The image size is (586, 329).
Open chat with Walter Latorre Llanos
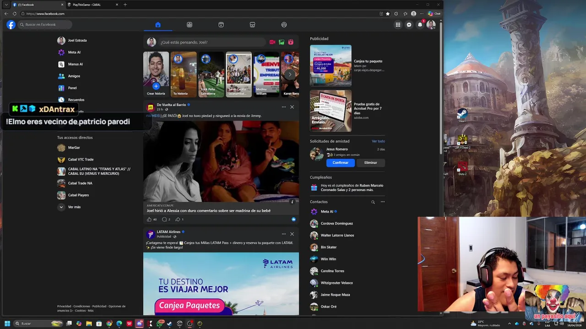pos(337,235)
